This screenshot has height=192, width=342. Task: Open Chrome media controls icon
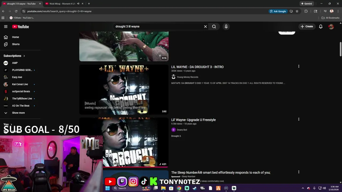(325, 11)
